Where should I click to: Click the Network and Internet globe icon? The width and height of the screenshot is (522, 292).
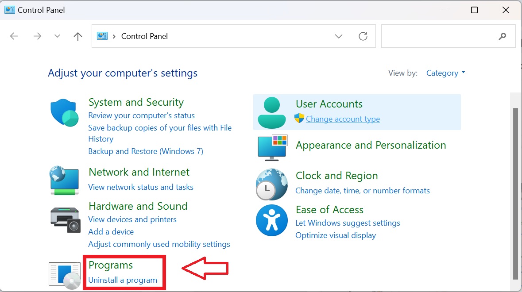64,180
